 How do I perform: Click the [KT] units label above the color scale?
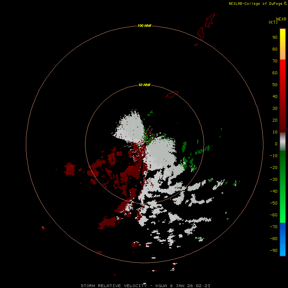(x=273, y=22)
